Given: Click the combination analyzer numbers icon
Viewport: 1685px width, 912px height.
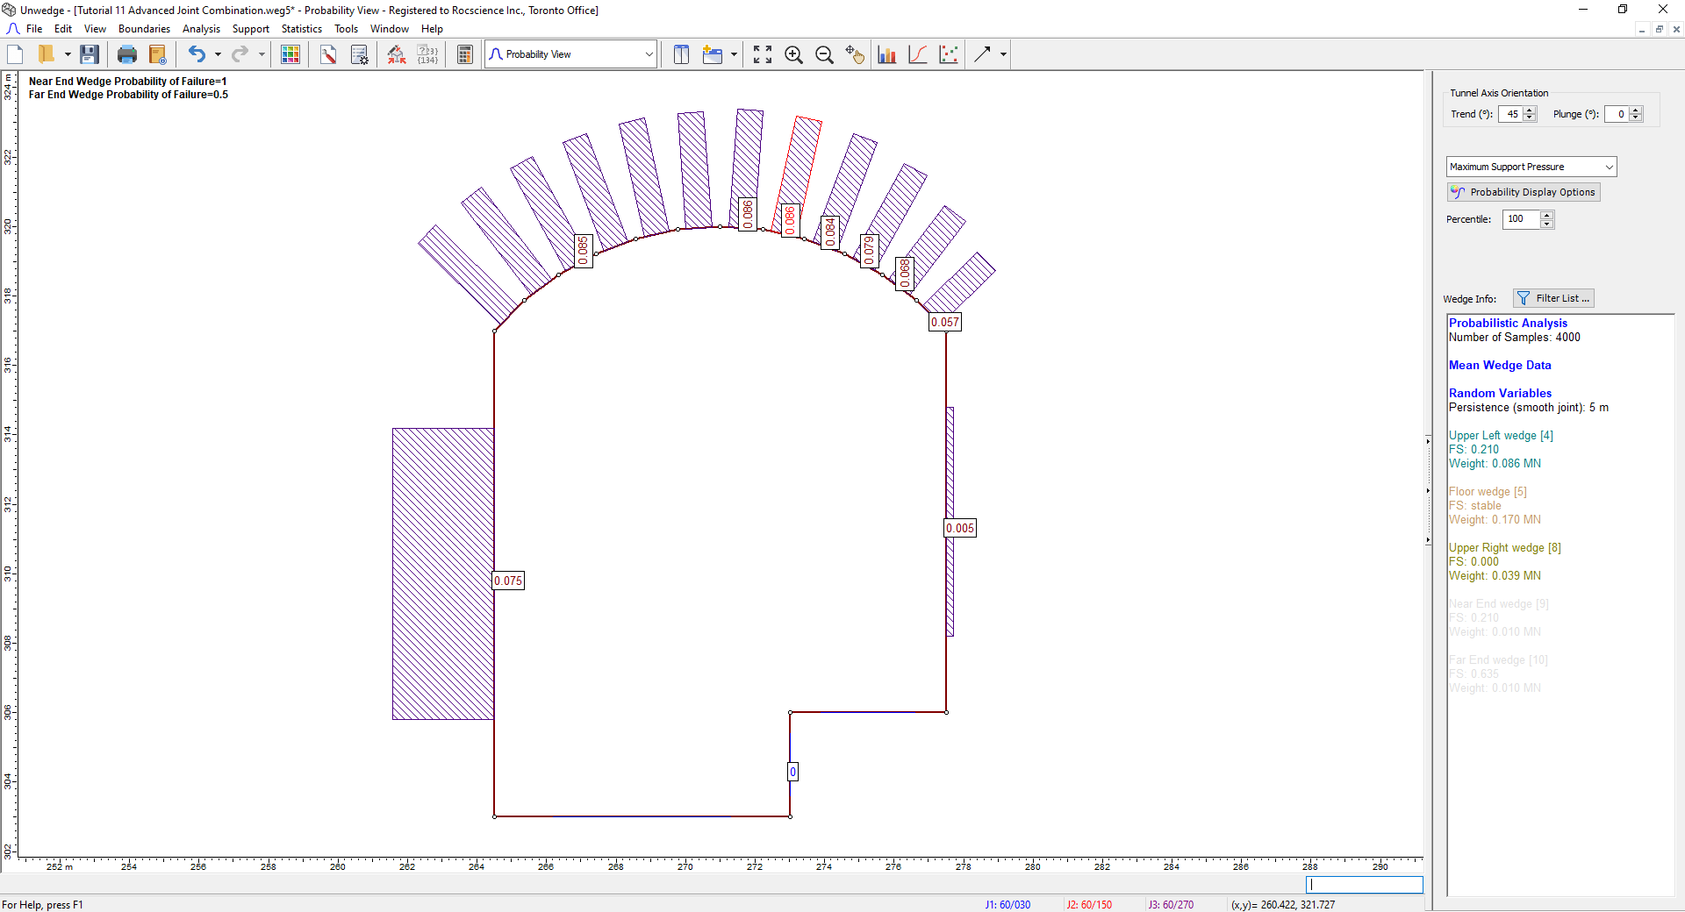Looking at the screenshot, I should 427,54.
